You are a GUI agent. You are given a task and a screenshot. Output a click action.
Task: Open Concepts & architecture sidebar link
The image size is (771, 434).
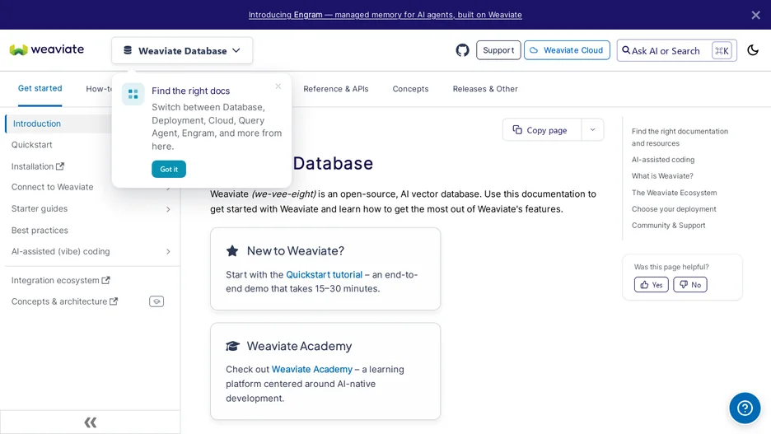[x=64, y=301]
